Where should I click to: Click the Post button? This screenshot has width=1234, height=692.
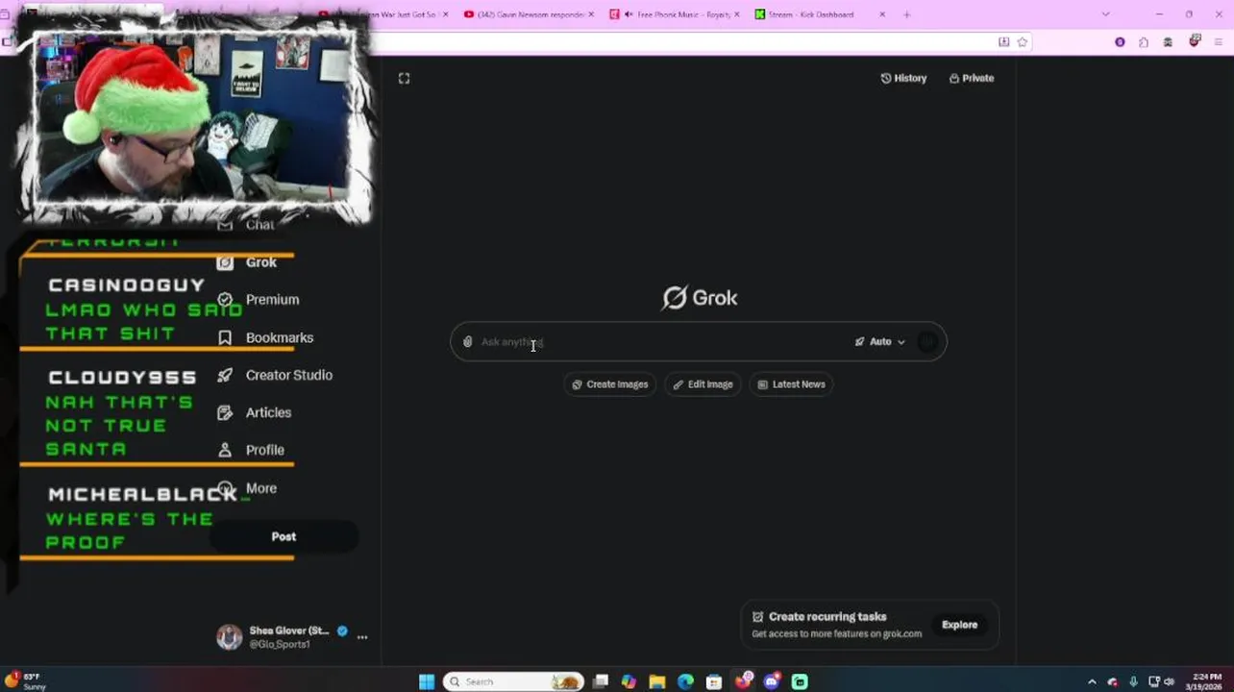click(x=284, y=537)
